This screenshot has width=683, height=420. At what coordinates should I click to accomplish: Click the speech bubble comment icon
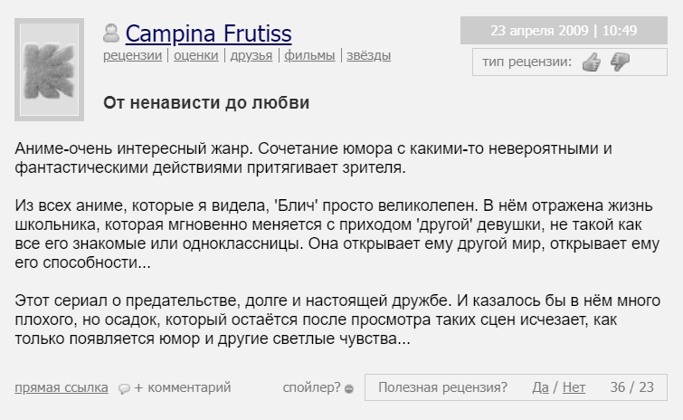coord(124,388)
